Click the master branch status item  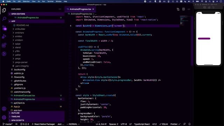(x=8, y=124)
